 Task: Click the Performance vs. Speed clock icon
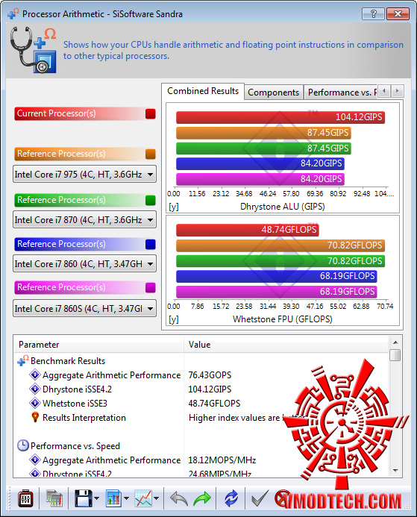pyautogui.click(x=22, y=446)
